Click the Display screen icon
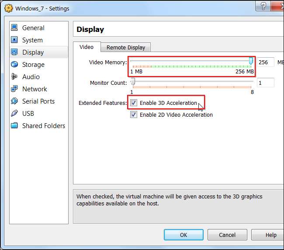 [x=14, y=52]
